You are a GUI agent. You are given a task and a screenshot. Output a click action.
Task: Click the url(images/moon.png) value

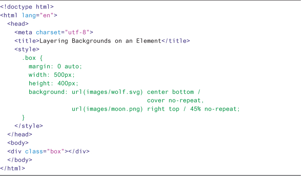[x=107, y=109]
